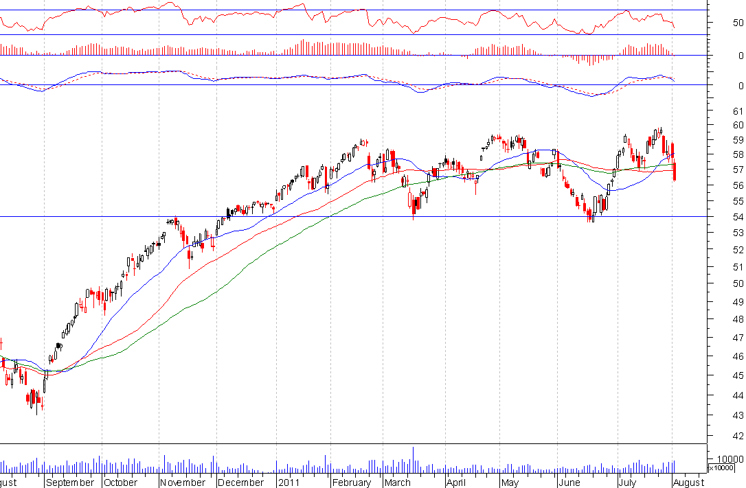Select the 49 price level label
The height and width of the screenshot is (488, 746).
pyautogui.click(x=738, y=302)
